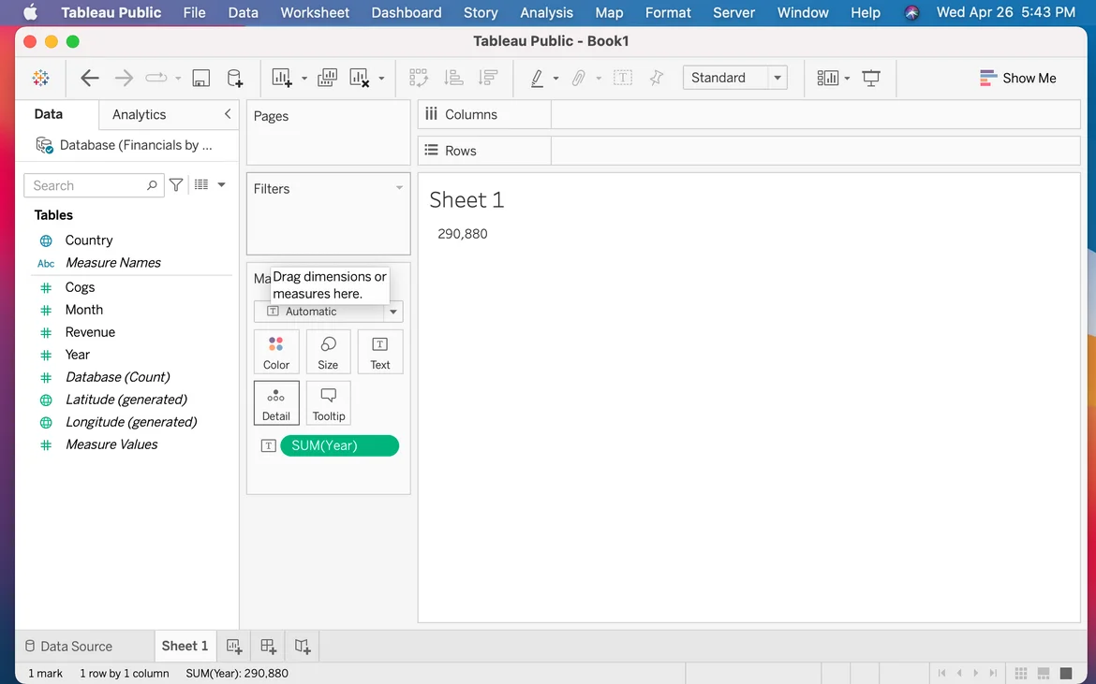Switch to the Analytics tab
Viewport: 1096px width, 684px height.
point(139,114)
